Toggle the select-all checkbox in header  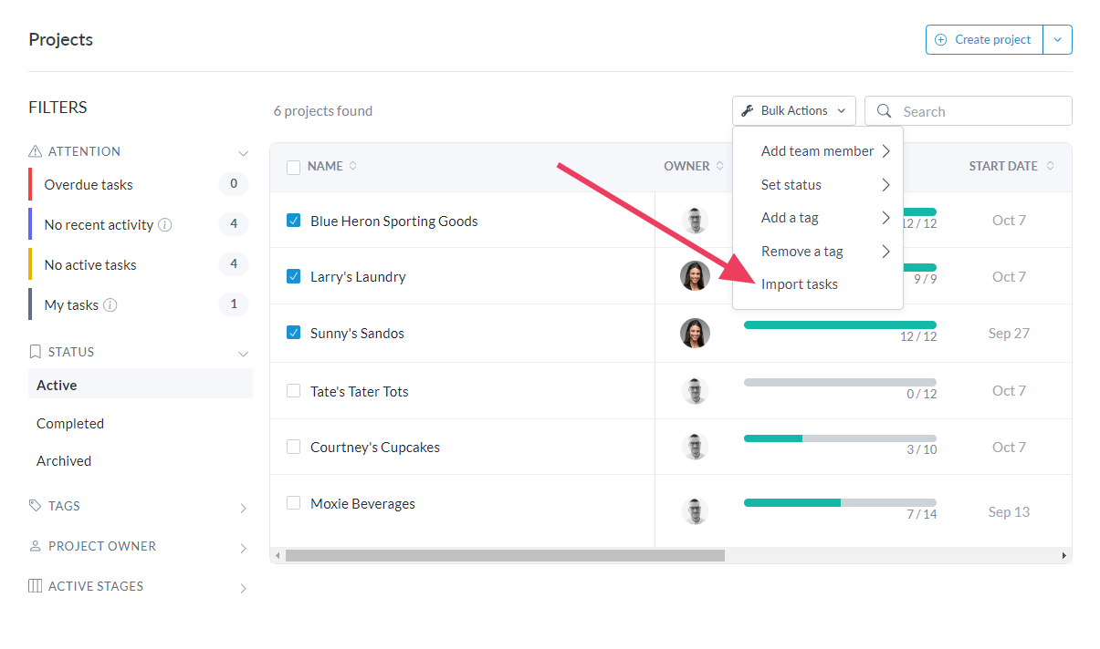pyautogui.click(x=293, y=167)
